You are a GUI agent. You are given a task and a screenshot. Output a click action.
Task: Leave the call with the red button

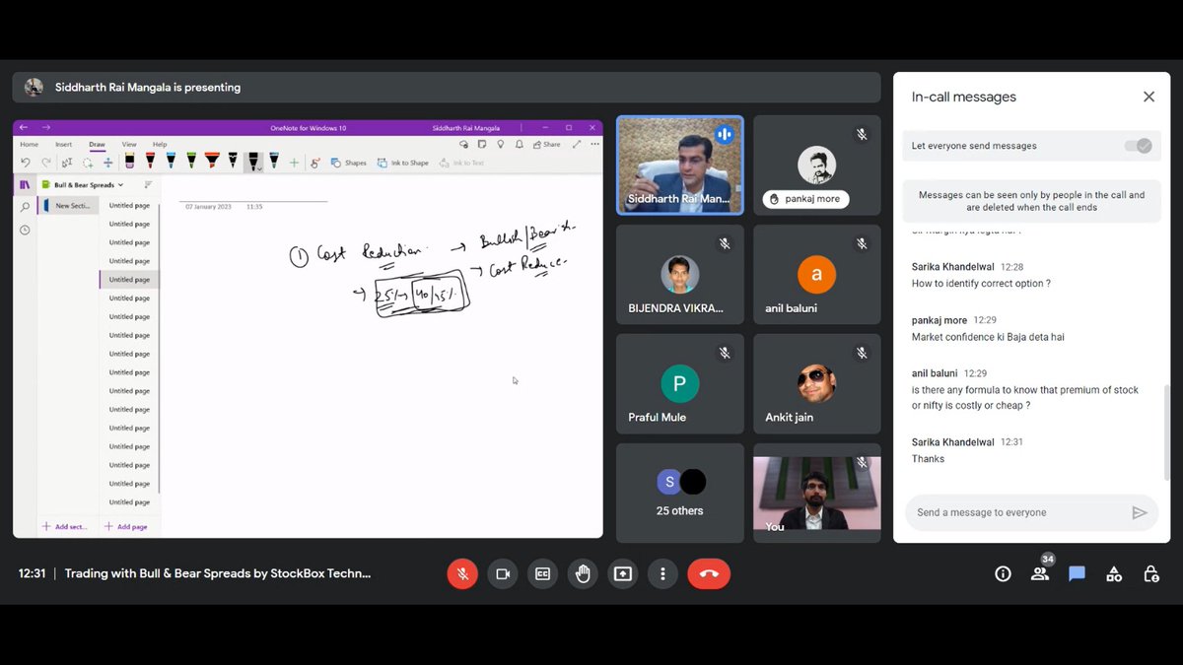pos(709,573)
